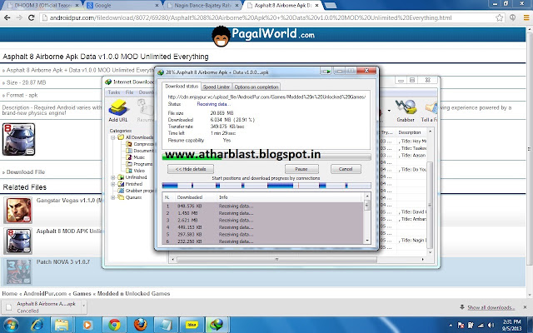Pause the Asphalt 8 download
The width and height of the screenshot is (533, 333).
pyautogui.click(x=301, y=169)
